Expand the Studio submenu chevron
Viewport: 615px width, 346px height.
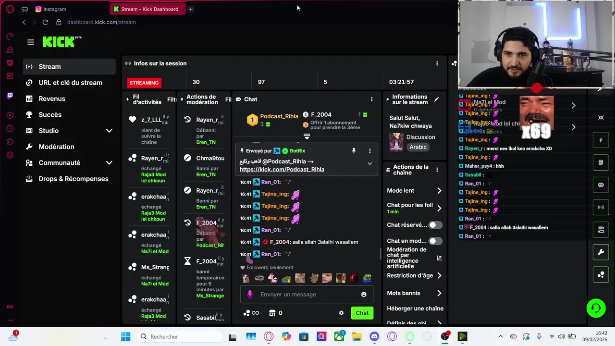coord(109,131)
